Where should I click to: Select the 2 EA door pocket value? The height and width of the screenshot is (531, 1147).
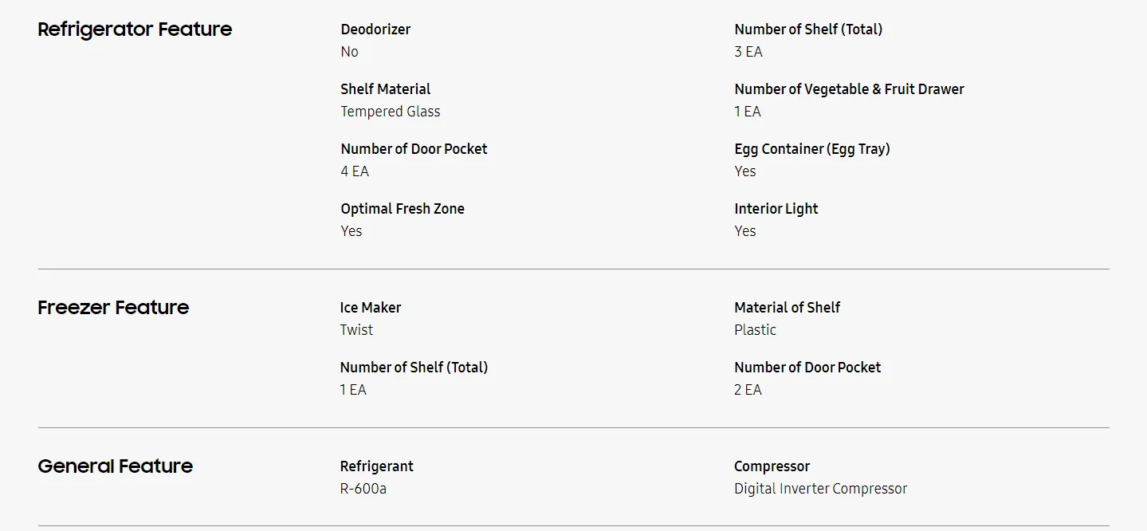tap(748, 390)
